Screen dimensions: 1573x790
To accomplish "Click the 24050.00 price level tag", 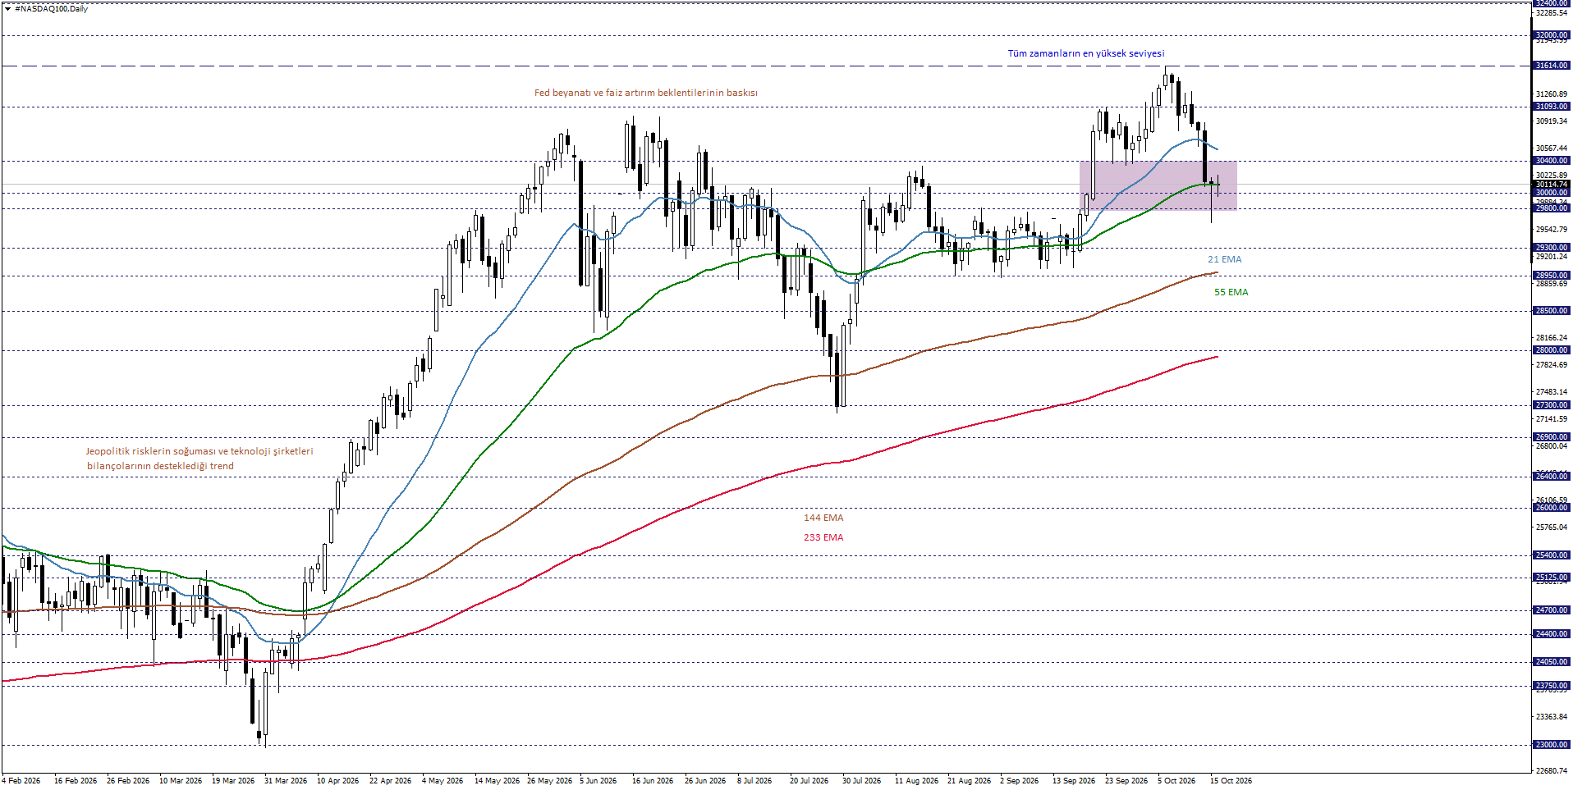I will click(x=1552, y=662).
